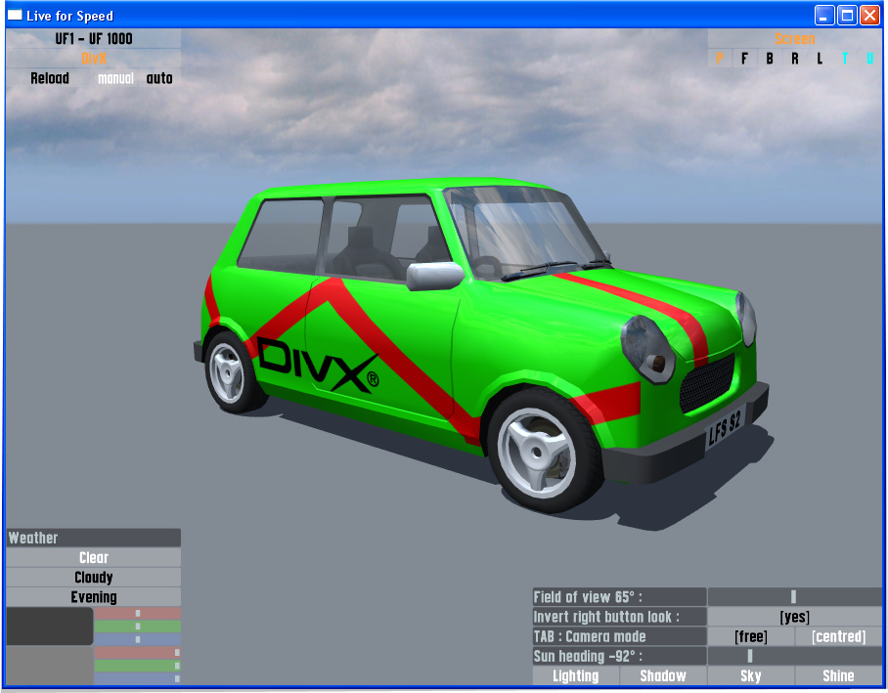Click the green car in the viewport
Image resolution: width=888 pixels, height=693 pixels.
click(x=481, y=345)
